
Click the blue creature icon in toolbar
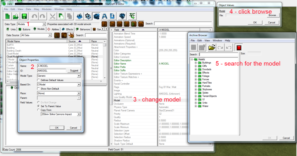coord(122,16)
